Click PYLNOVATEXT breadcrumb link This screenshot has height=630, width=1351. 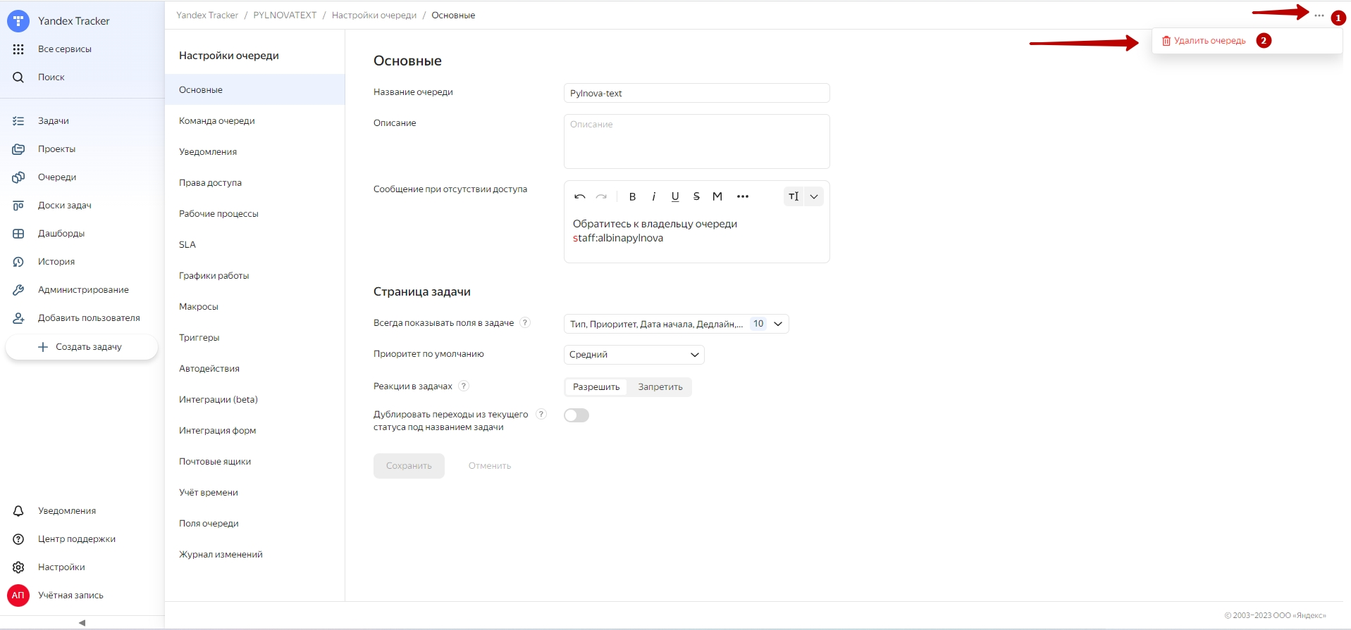coord(285,15)
